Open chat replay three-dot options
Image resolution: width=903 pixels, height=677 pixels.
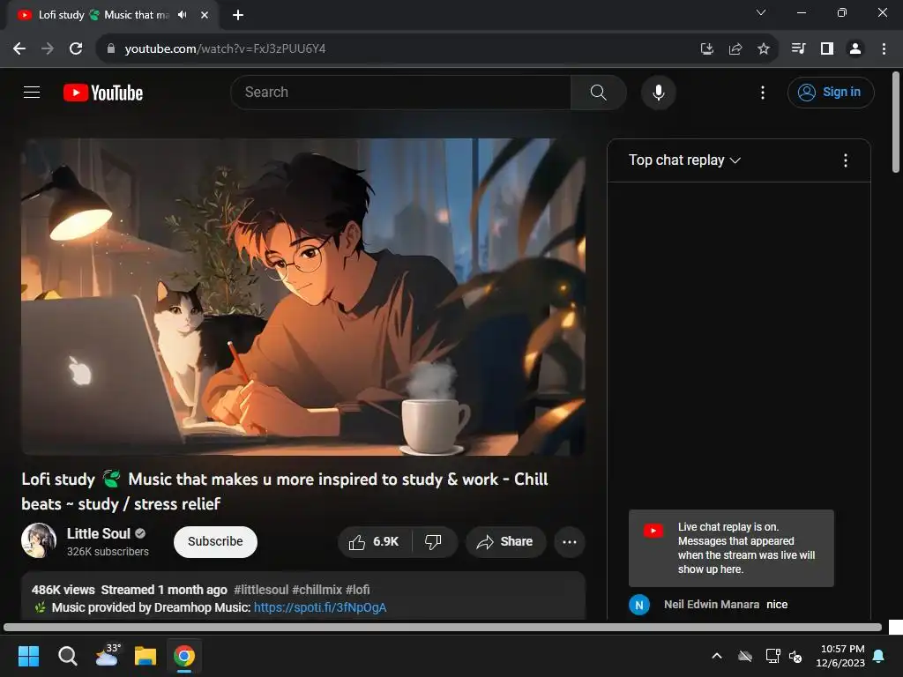click(x=846, y=160)
